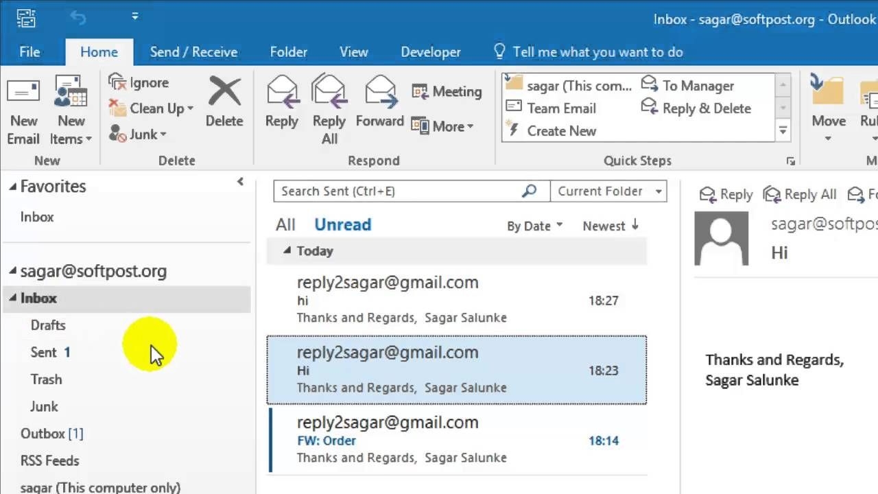Collapse the Today group

(x=287, y=250)
